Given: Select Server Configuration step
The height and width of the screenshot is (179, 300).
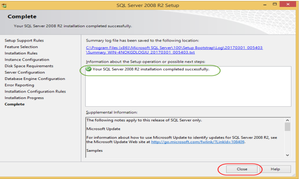Looking at the screenshot, I should pyautogui.click(x=25, y=72).
